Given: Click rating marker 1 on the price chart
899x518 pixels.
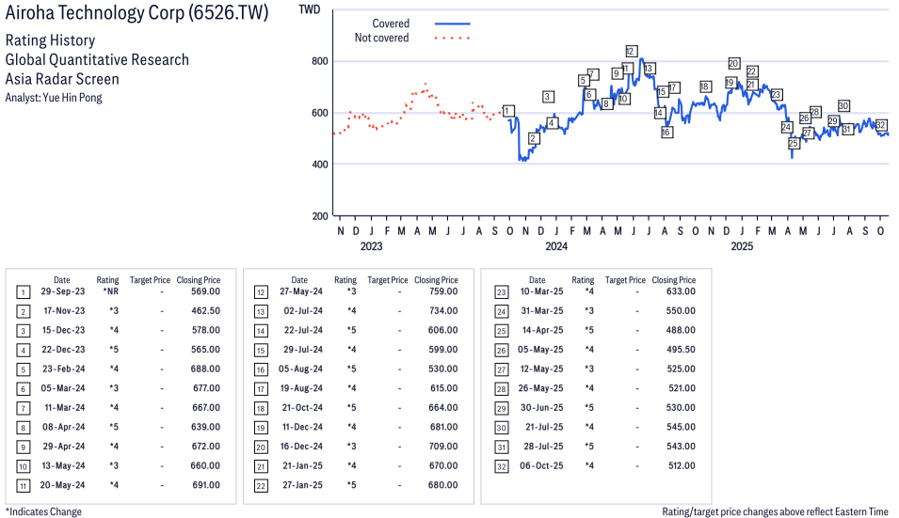Looking at the screenshot, I should point(508,111).
